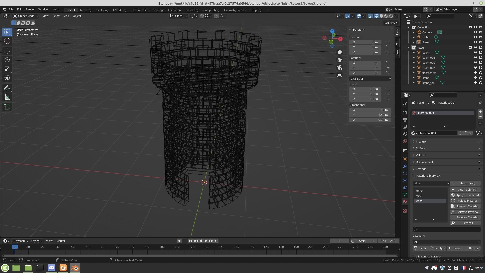485x273 pixels.
Task: Click Preview Material button
Action: pyautogui.click(x=465, y=206)
